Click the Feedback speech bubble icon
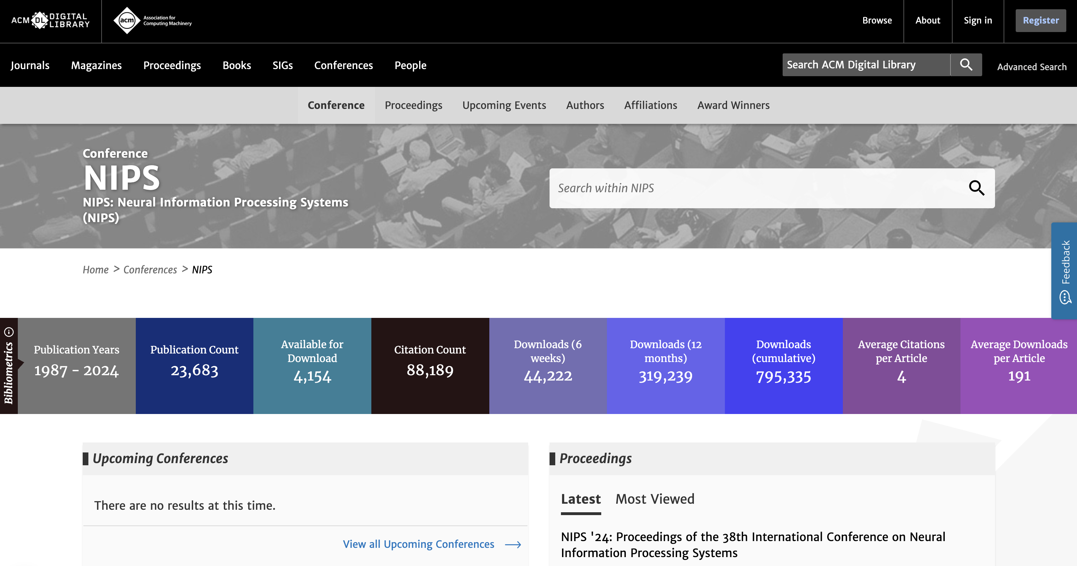1077x566 pixels. point(1066,297)
